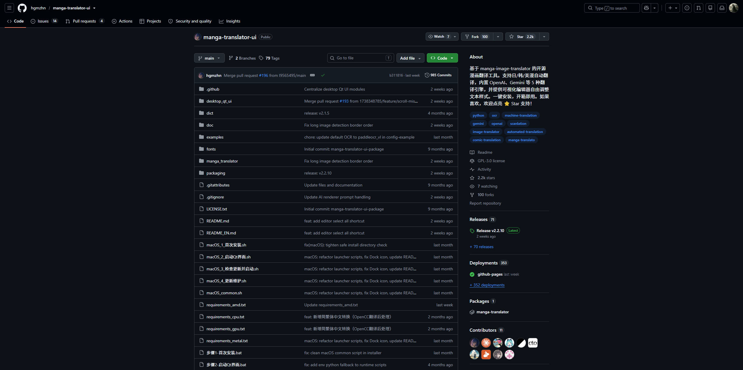743x370 pixels.
Task: Open the Issues tab
Action: pos(44,21)
